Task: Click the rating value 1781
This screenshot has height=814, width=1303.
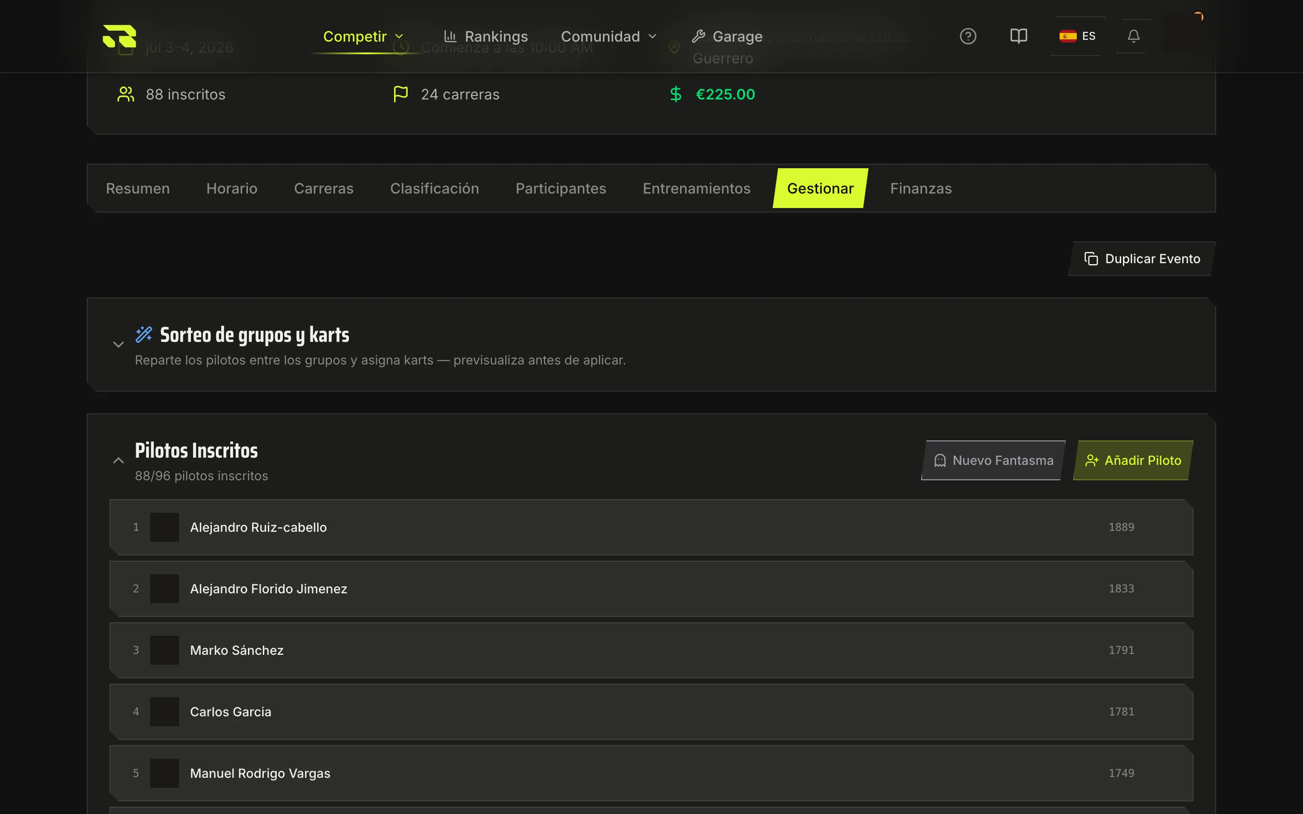Action: pos(1122,712)
